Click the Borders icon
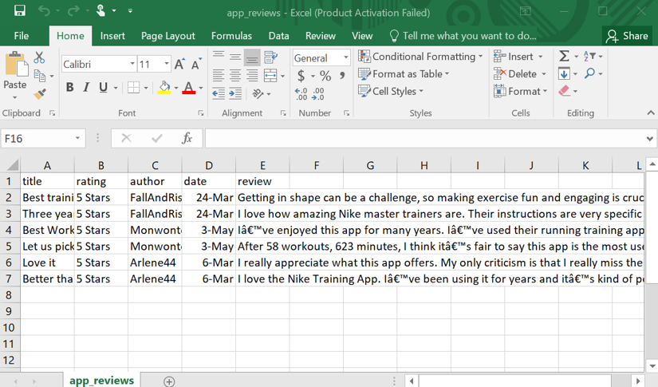 (x=133, y=87)
